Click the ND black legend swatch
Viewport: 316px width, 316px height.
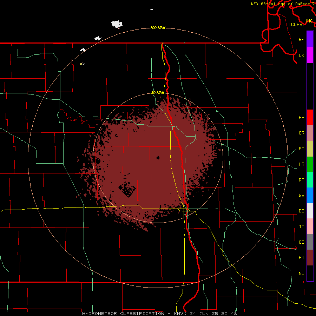(x=310, y=273)
